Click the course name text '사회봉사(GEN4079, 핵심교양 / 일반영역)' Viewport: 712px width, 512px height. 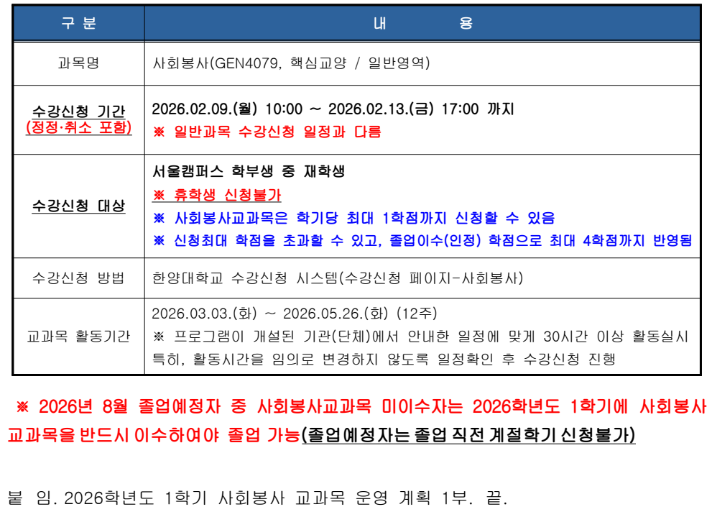pyautogui.click(x=291, y=63)
